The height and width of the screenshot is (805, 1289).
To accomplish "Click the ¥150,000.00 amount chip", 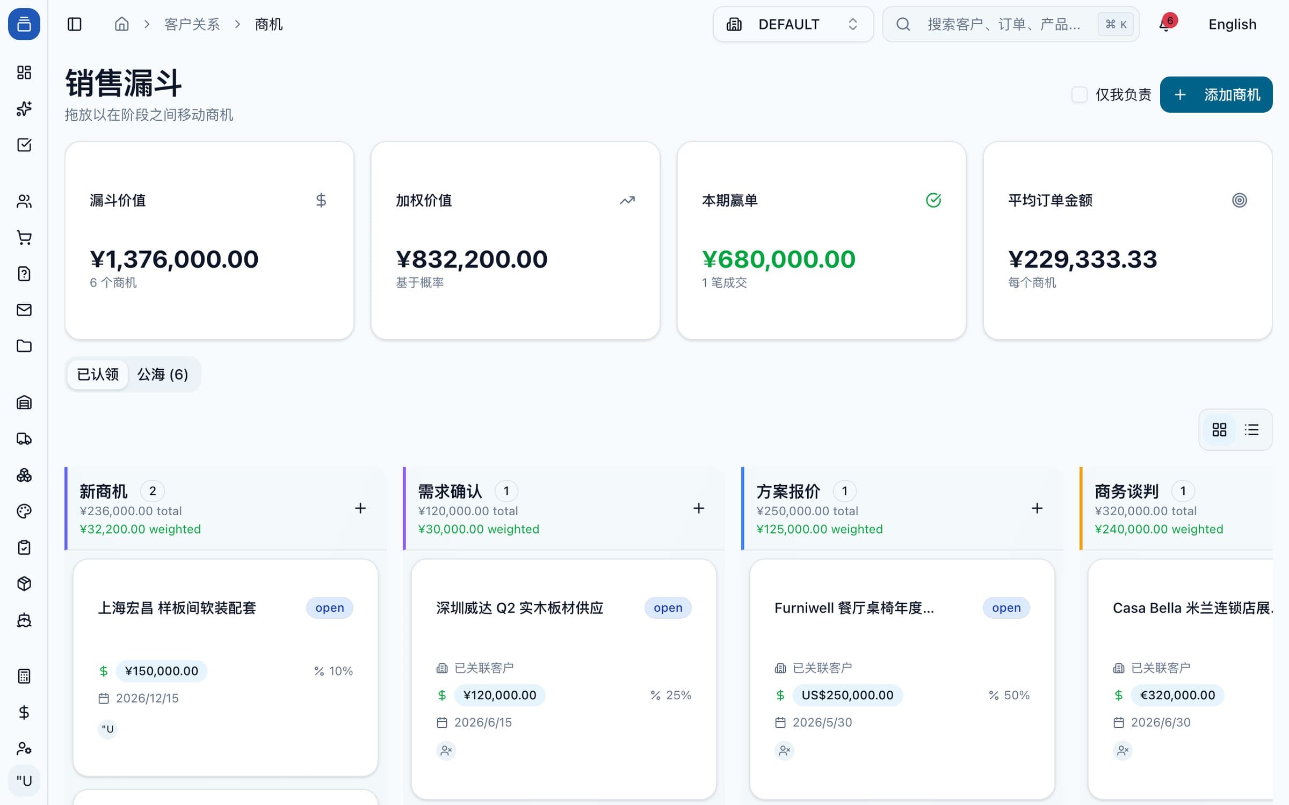I will click(x=161, y=671).
